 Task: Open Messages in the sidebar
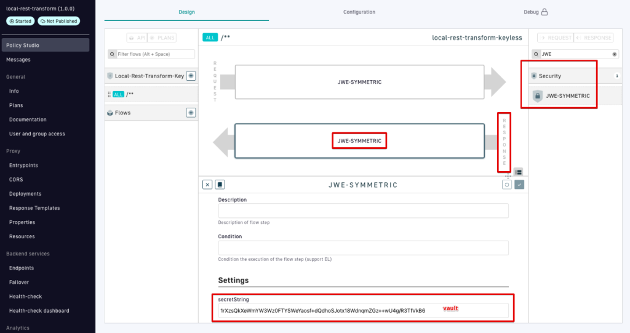coord(18,60)
